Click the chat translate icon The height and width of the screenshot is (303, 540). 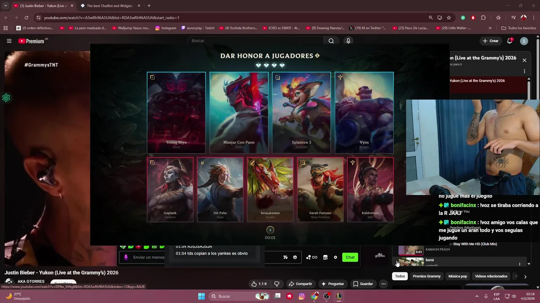tap(285, 257)
